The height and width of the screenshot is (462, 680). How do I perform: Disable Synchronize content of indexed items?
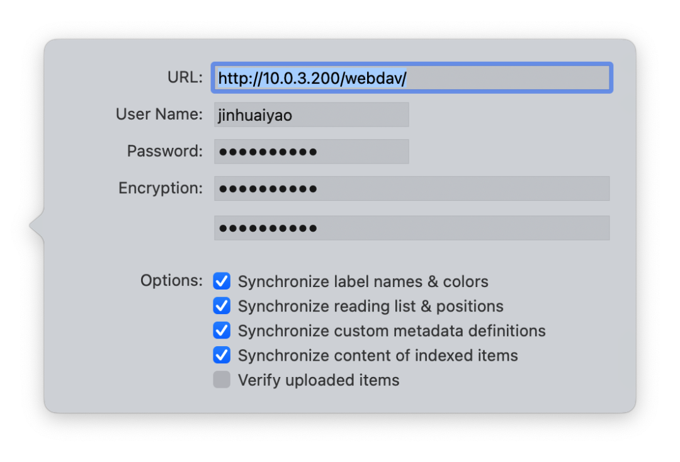pos(222,355)
